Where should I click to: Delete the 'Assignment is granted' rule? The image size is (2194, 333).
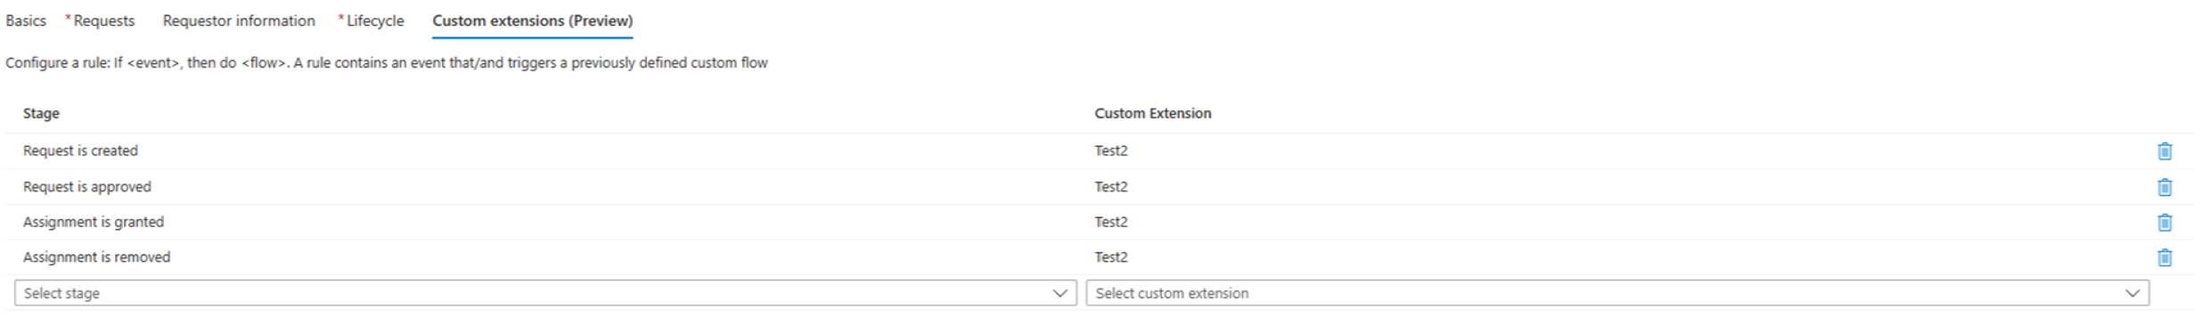click(x=2164, y=222)
